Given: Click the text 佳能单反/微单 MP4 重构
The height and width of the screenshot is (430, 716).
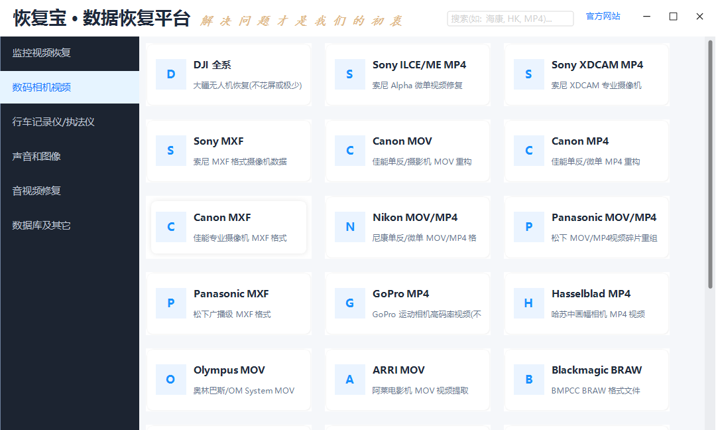Looking at the screenshot, I should [x=595, y=162].
